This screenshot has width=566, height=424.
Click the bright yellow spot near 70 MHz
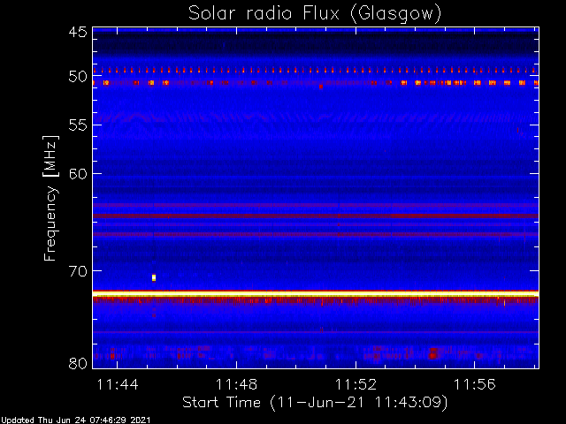[154, 277]
